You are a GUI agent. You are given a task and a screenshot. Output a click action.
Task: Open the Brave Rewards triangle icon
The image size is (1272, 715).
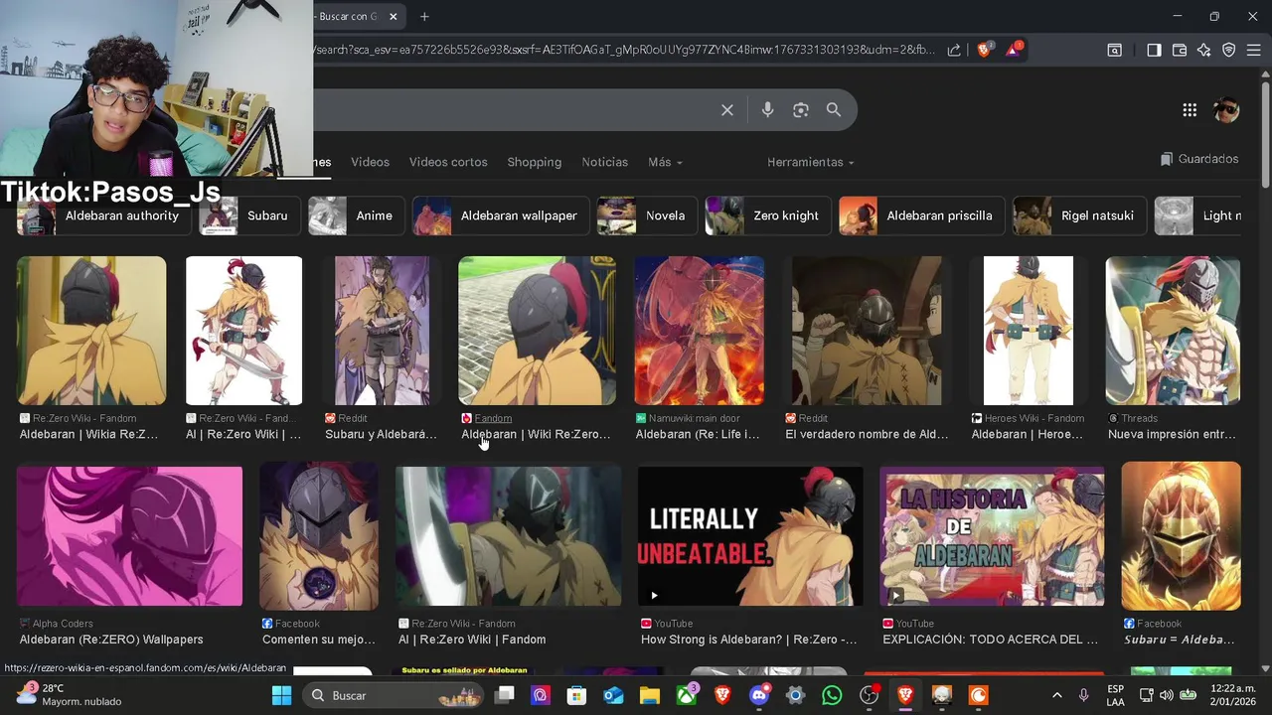tap(1014, 49)
